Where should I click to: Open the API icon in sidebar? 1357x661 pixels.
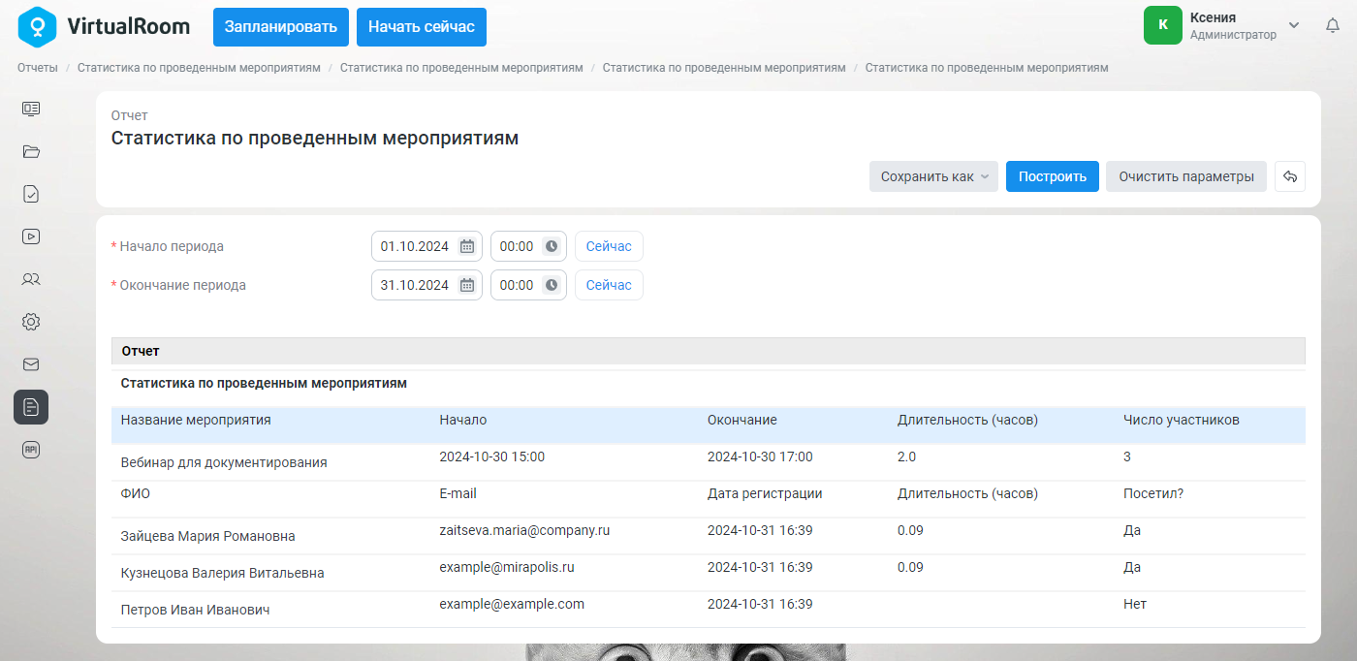(x=31, y=450)
